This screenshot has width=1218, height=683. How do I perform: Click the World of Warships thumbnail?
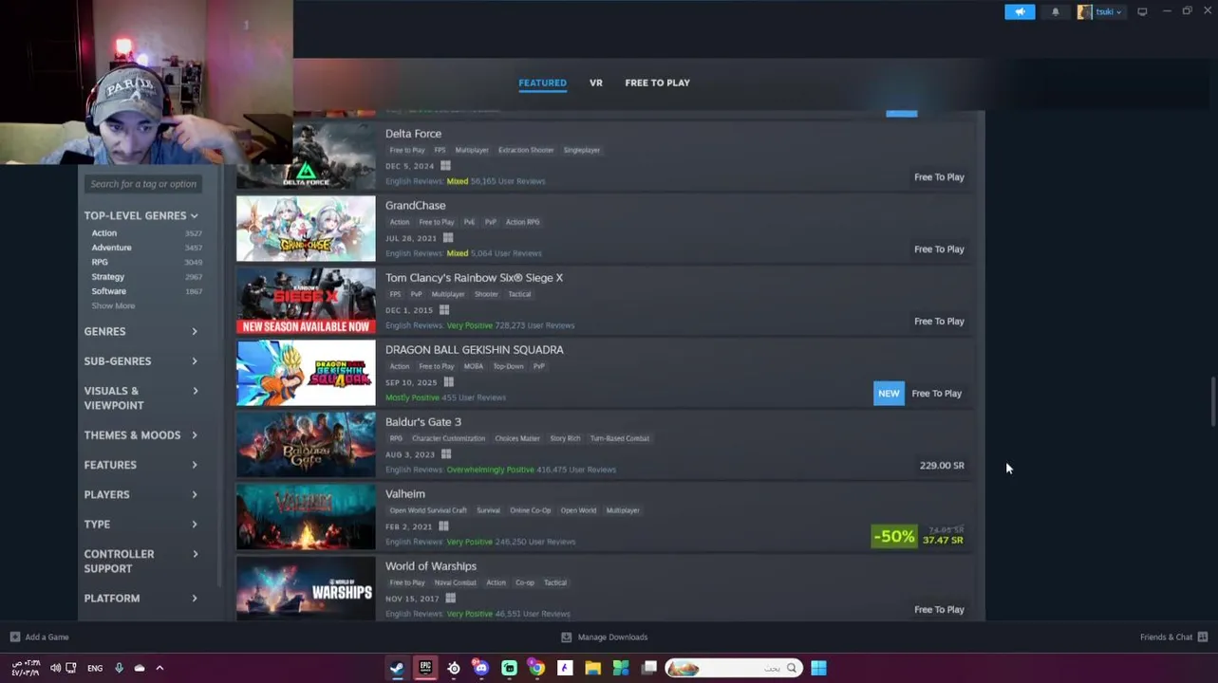306,589
